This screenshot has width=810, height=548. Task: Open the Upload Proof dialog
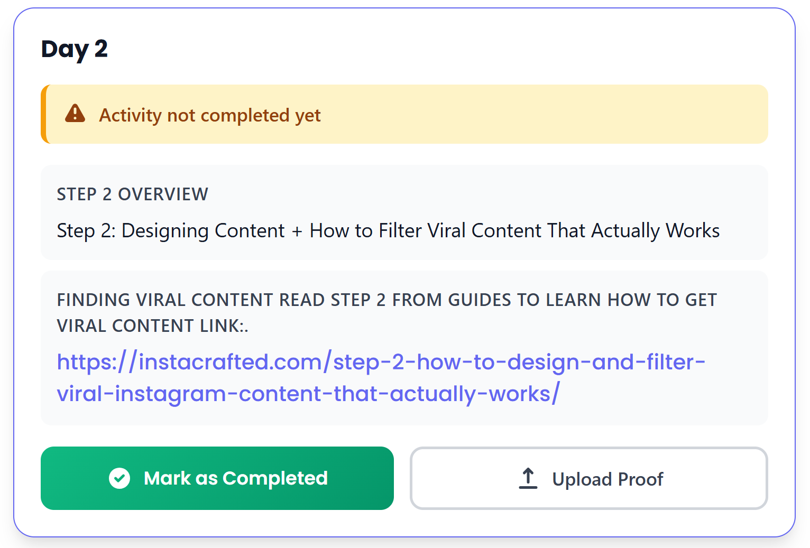588,478
